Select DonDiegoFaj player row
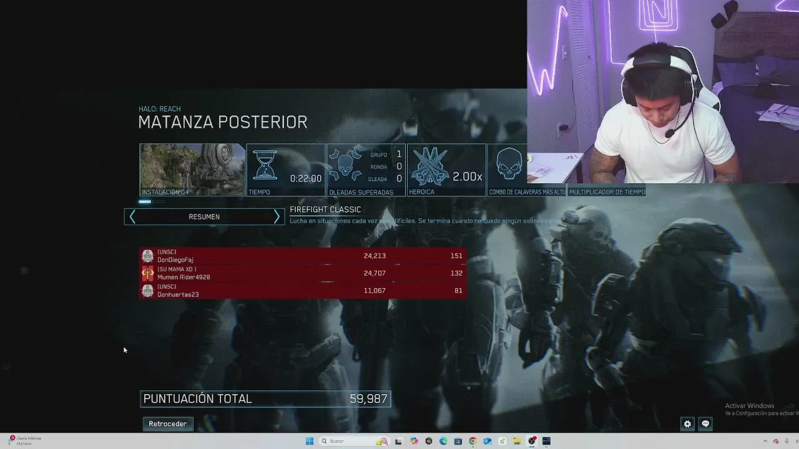 click(x=303, y=256)
